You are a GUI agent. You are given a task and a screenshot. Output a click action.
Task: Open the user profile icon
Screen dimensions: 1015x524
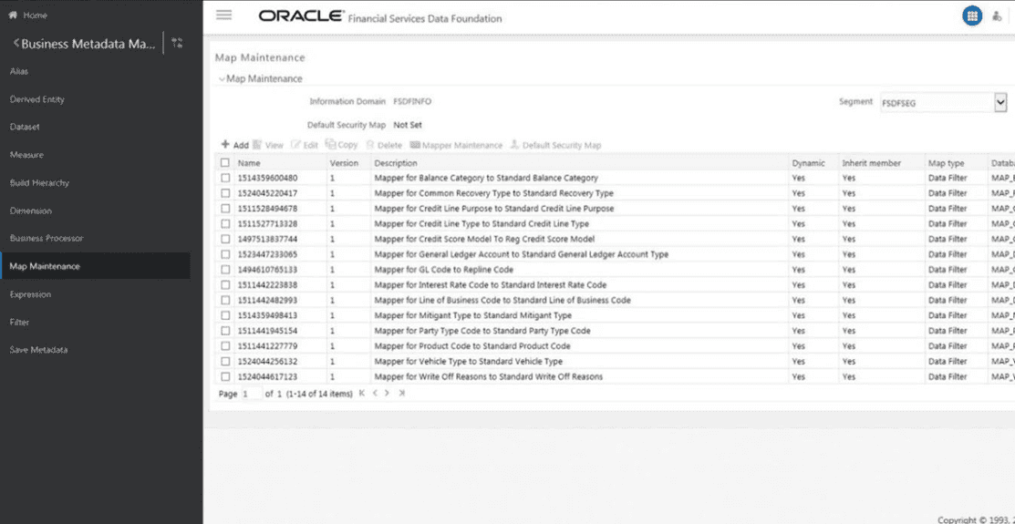coord(997,16)
